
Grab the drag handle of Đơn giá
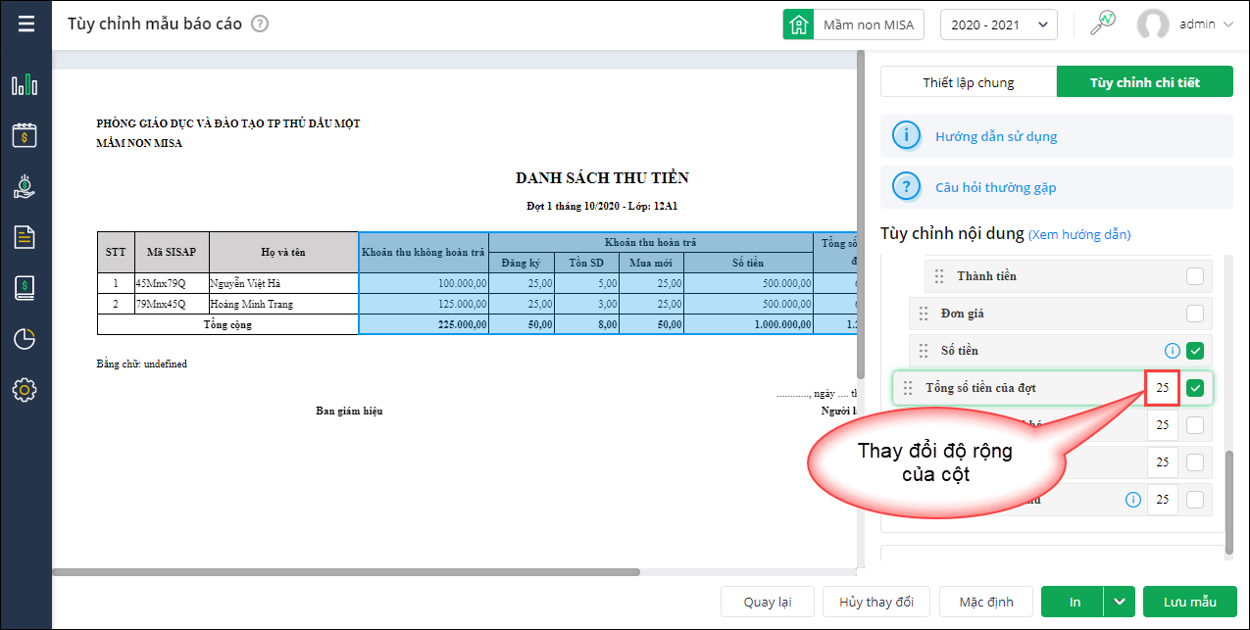(924, 314)
